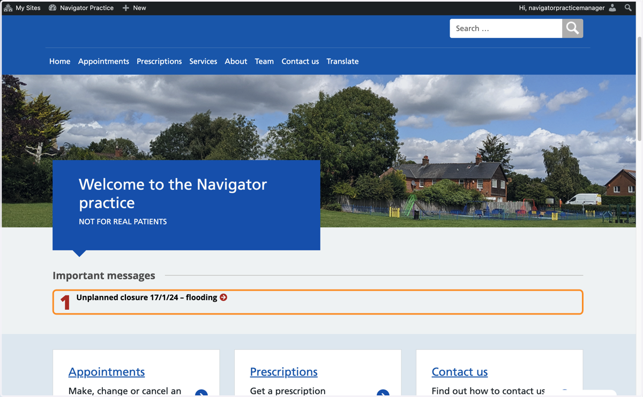
Task: Click the Important messages heading
Action: [104, 276]
